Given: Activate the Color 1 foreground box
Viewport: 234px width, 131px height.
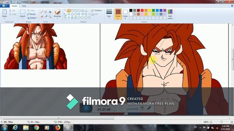Looking at the screenshot, I should point(118,14).
